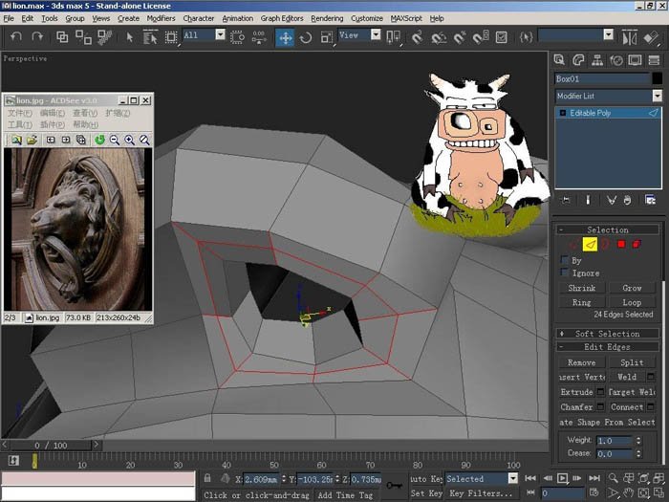Select Edge sub-object level icon
Image resolution: width=669 pixels, height=502 pixels.
(590, 244)
